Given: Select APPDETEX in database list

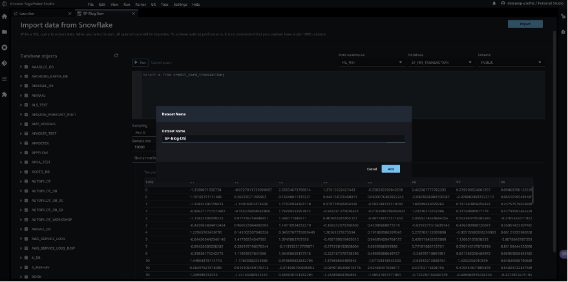Looking at the screenshot, I should coord(40,143).
